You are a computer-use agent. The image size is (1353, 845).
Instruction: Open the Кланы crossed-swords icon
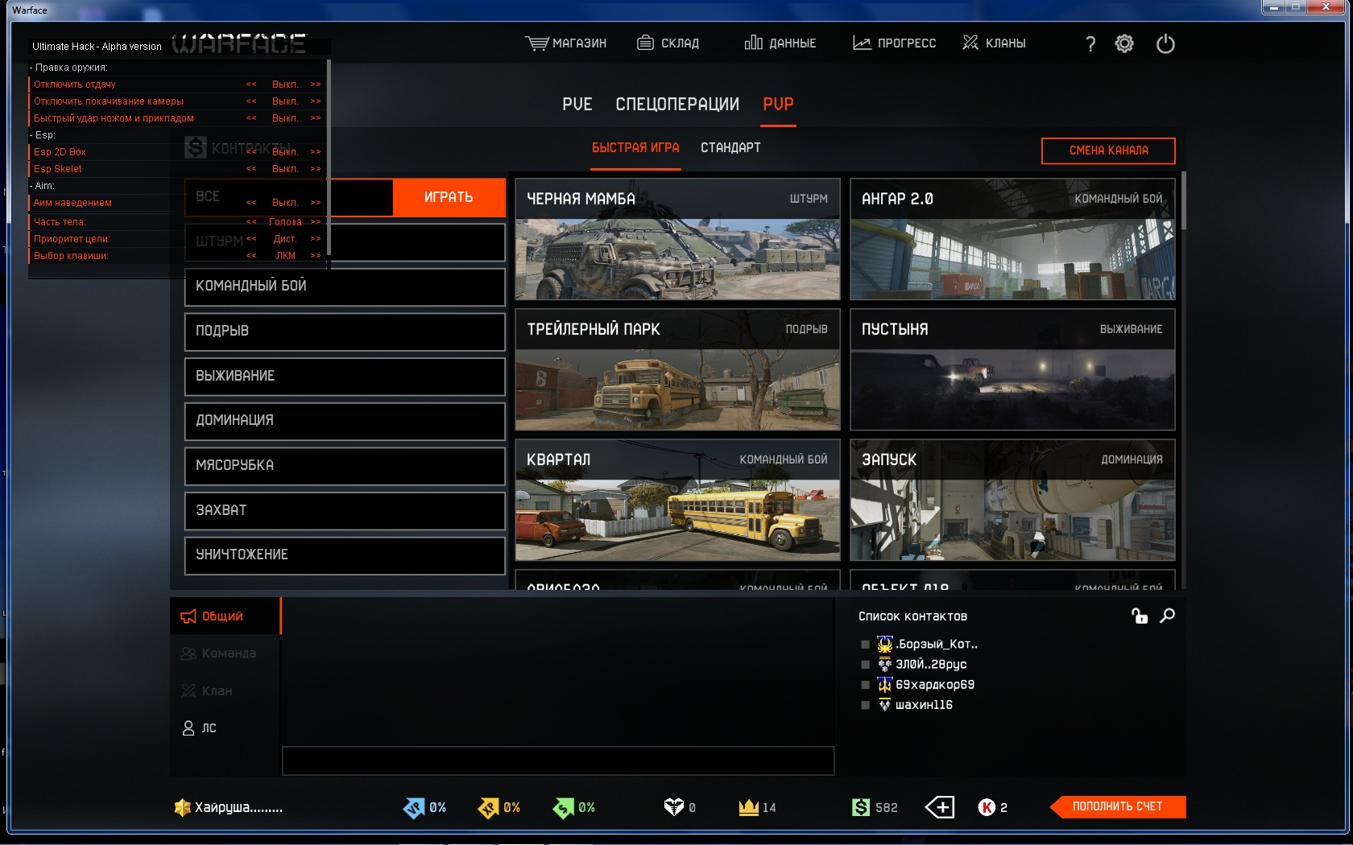pos(970,43)
